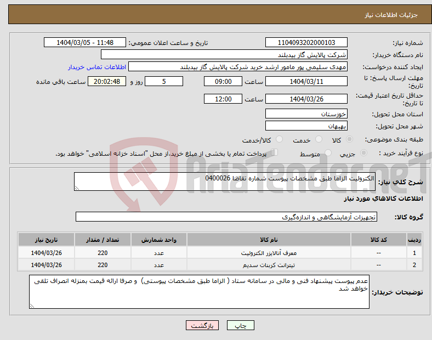
Task: Click item name معرف آنالایزر الکترولیت
Action: (269, 253)
